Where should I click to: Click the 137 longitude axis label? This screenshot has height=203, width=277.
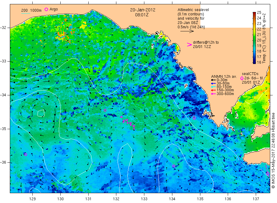(256, 199)
